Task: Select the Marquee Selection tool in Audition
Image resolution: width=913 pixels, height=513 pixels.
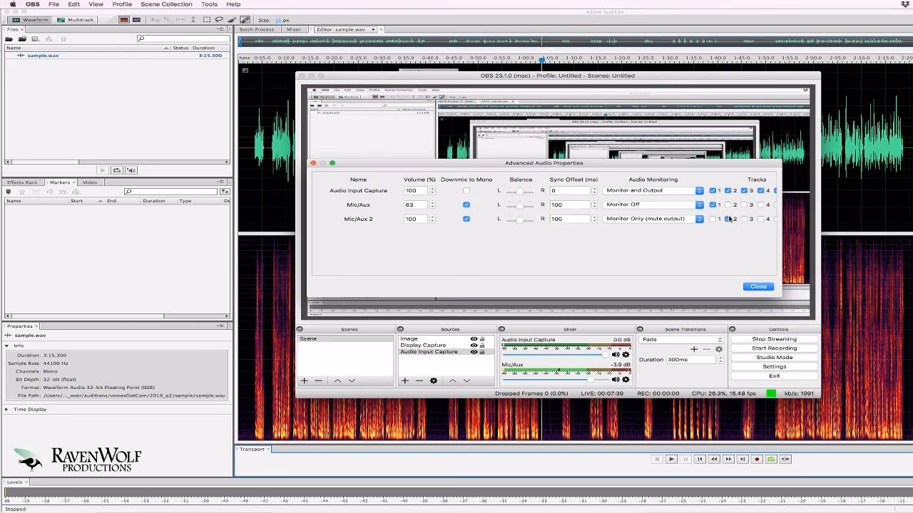Action: click(206, 20)
